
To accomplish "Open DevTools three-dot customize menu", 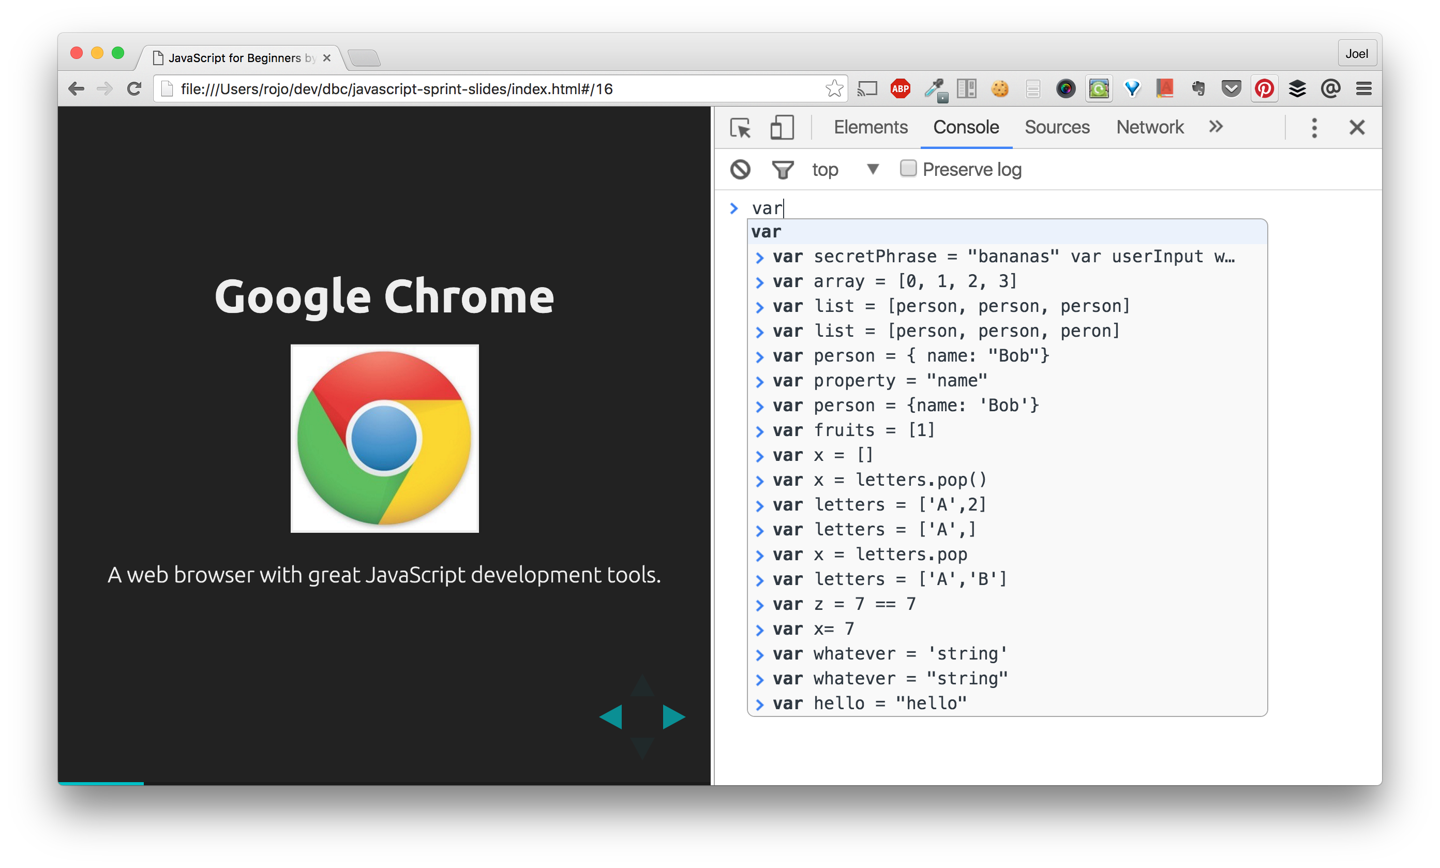I will [1314, 127].
